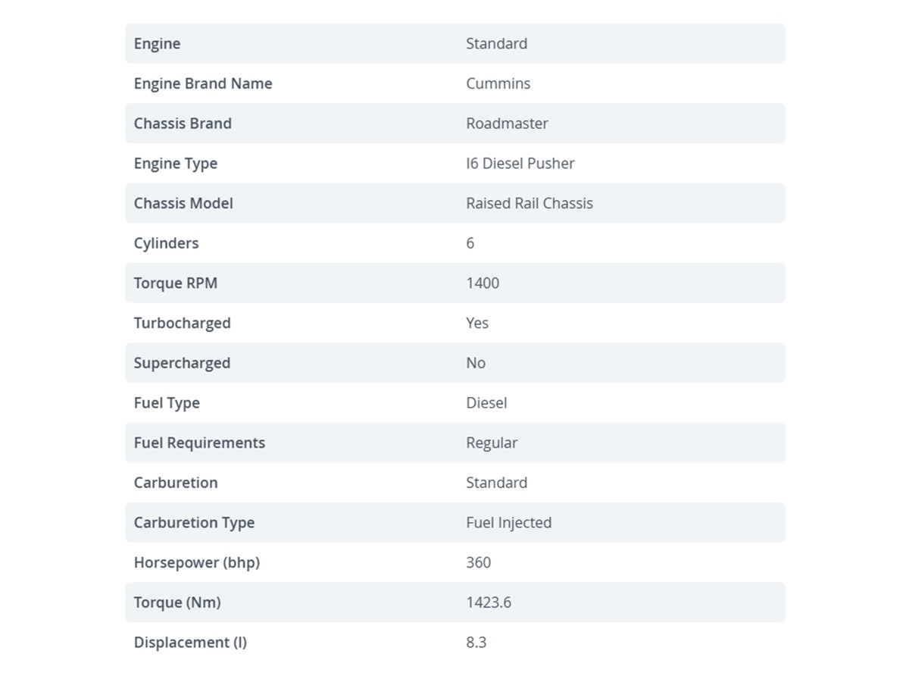Screen dimensions: 909x682
Task: Click the Cummins value
Action: coord(498,83)
